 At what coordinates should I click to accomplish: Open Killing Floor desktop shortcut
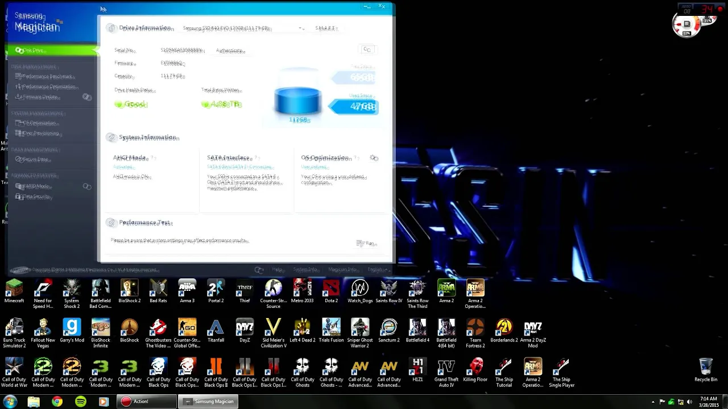click(475, 370)
